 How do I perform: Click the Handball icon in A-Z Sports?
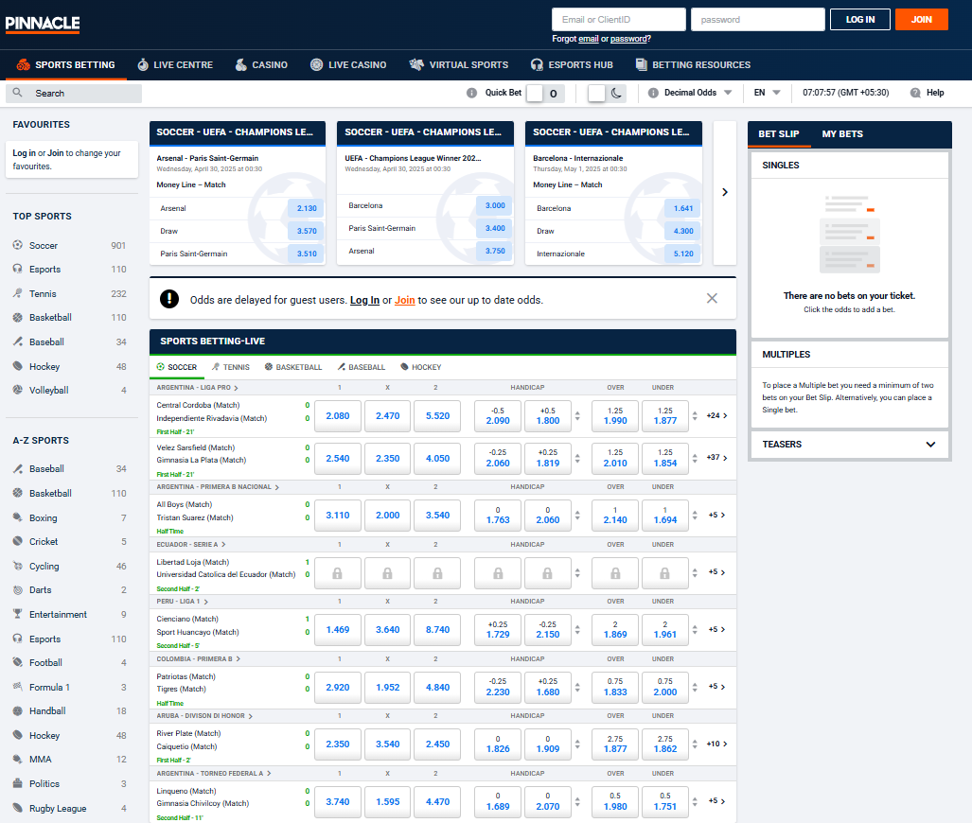tap(18, 710)
